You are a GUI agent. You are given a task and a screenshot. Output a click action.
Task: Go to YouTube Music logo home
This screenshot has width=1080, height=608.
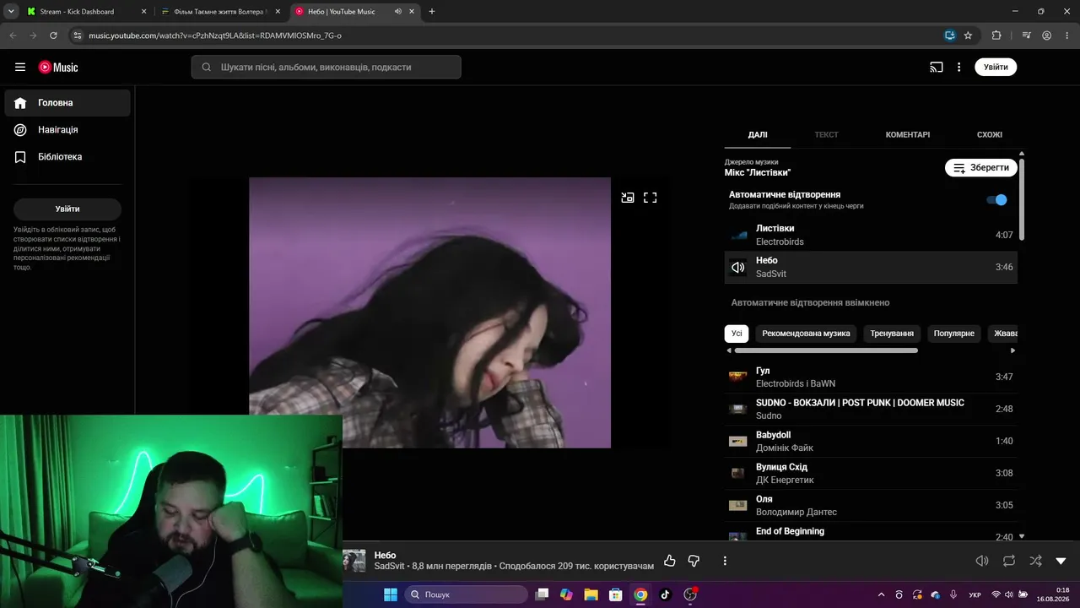click(58, 68)
